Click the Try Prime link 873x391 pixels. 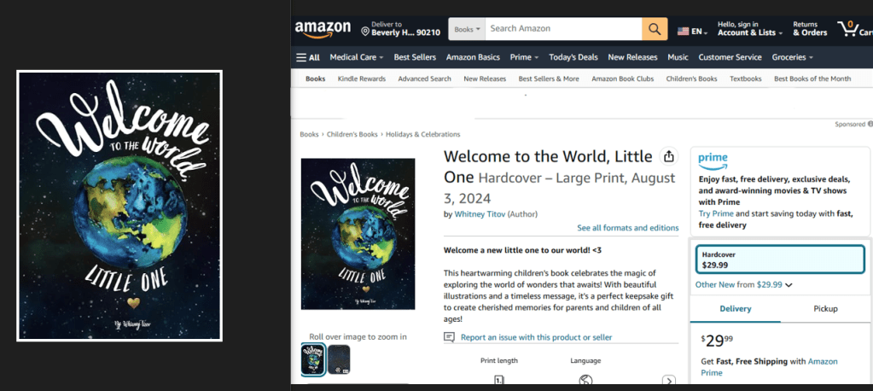point(716,213)
